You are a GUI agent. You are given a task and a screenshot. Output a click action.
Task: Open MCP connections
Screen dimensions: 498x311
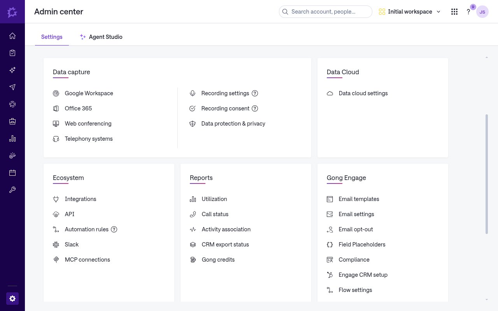pyautogui.click(x=88, y=260)
